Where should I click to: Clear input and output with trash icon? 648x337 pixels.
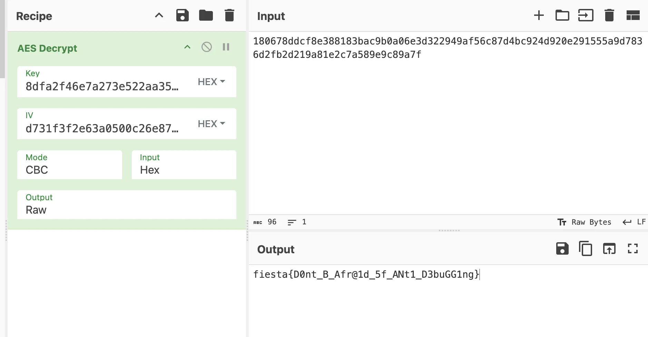pyautogui.click(x=609, y=16)
